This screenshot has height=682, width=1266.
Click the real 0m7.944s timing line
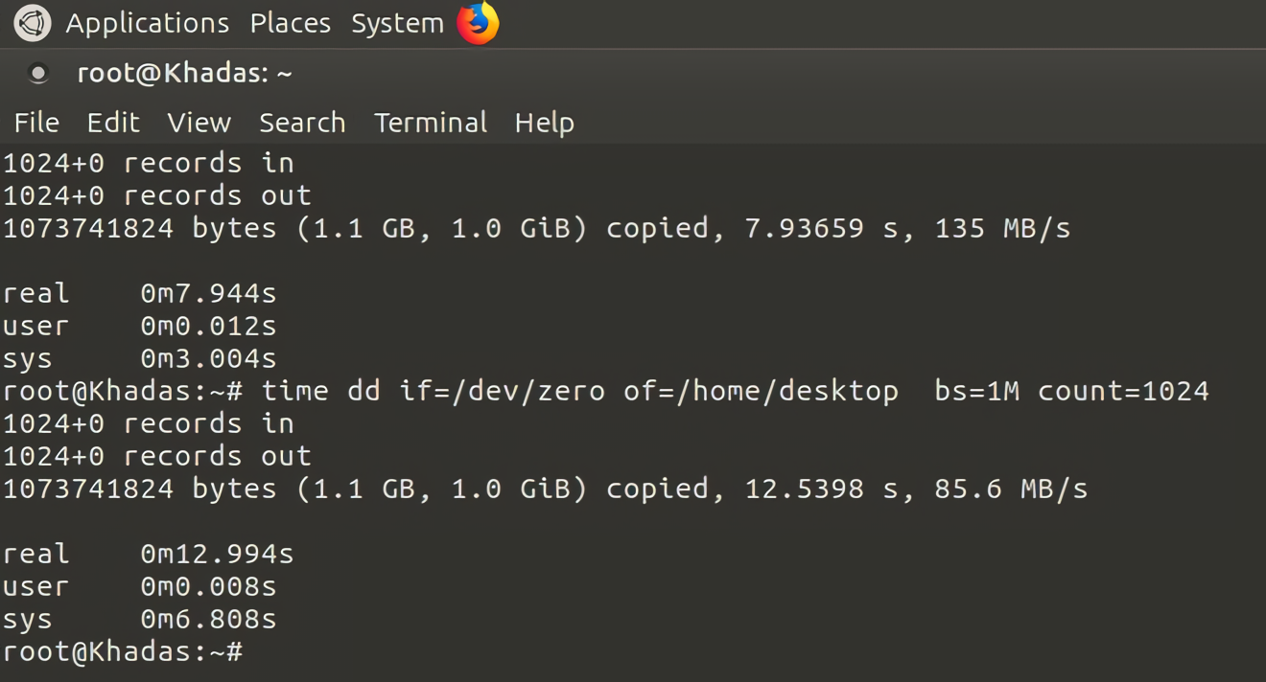click(140, 293)
